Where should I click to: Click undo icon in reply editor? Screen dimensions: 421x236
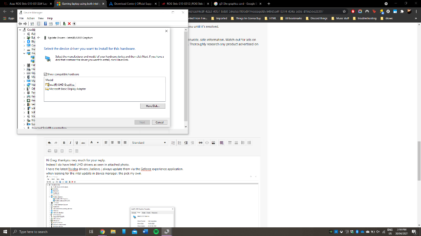coord(49,143)
